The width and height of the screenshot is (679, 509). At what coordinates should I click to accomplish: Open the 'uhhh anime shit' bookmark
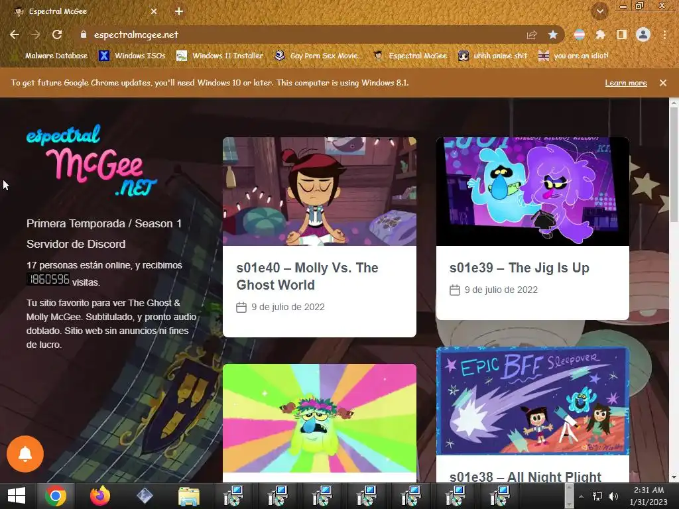click(x=493, y=56)
